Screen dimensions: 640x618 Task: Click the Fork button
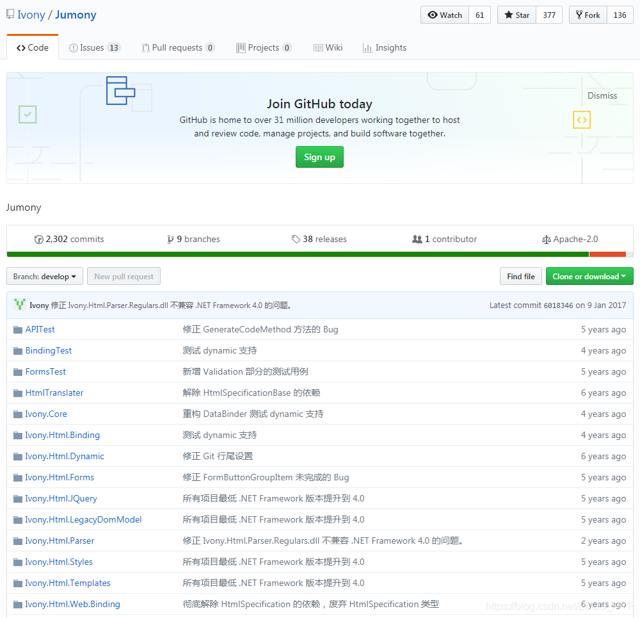588,15
